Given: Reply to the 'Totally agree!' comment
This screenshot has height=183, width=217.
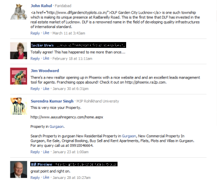Looking at the screenshot, I should coord(35,59).
